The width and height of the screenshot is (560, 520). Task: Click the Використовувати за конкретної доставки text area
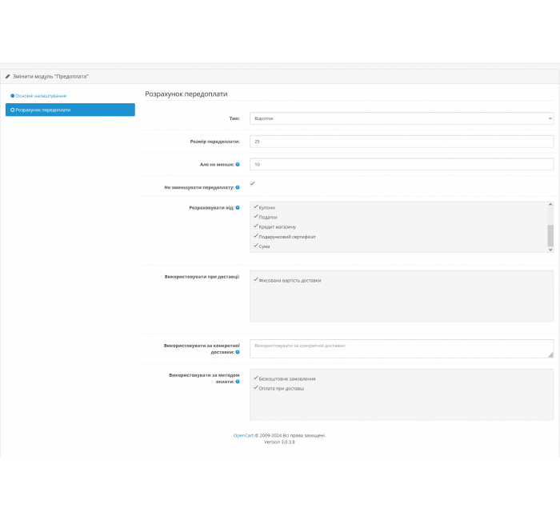(x=402, y=349)
